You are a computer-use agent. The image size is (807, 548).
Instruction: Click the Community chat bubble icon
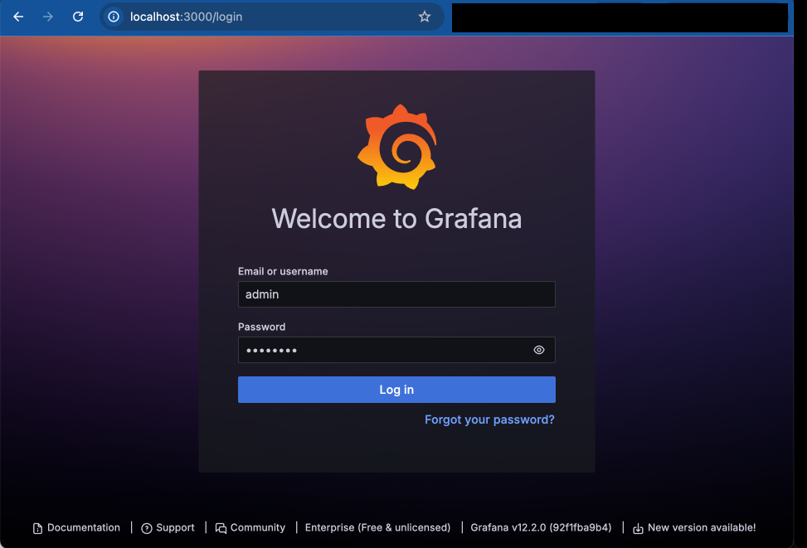point(220,527)
